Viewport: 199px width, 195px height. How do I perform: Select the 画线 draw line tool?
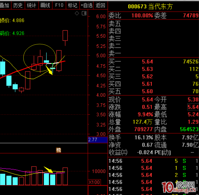(45, 5)
